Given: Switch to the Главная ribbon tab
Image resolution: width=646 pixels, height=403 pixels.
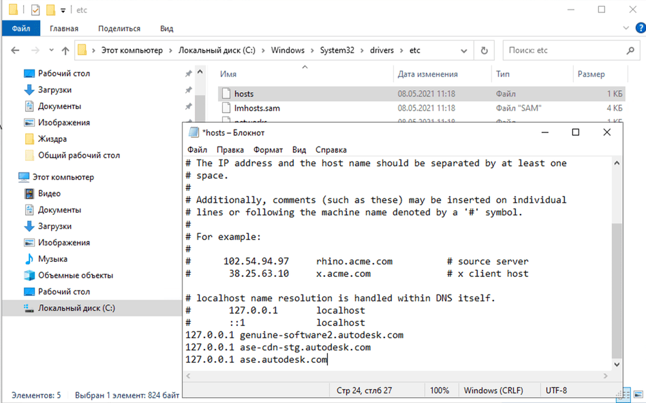Looking at the screenshot, I should pos(64,29).
